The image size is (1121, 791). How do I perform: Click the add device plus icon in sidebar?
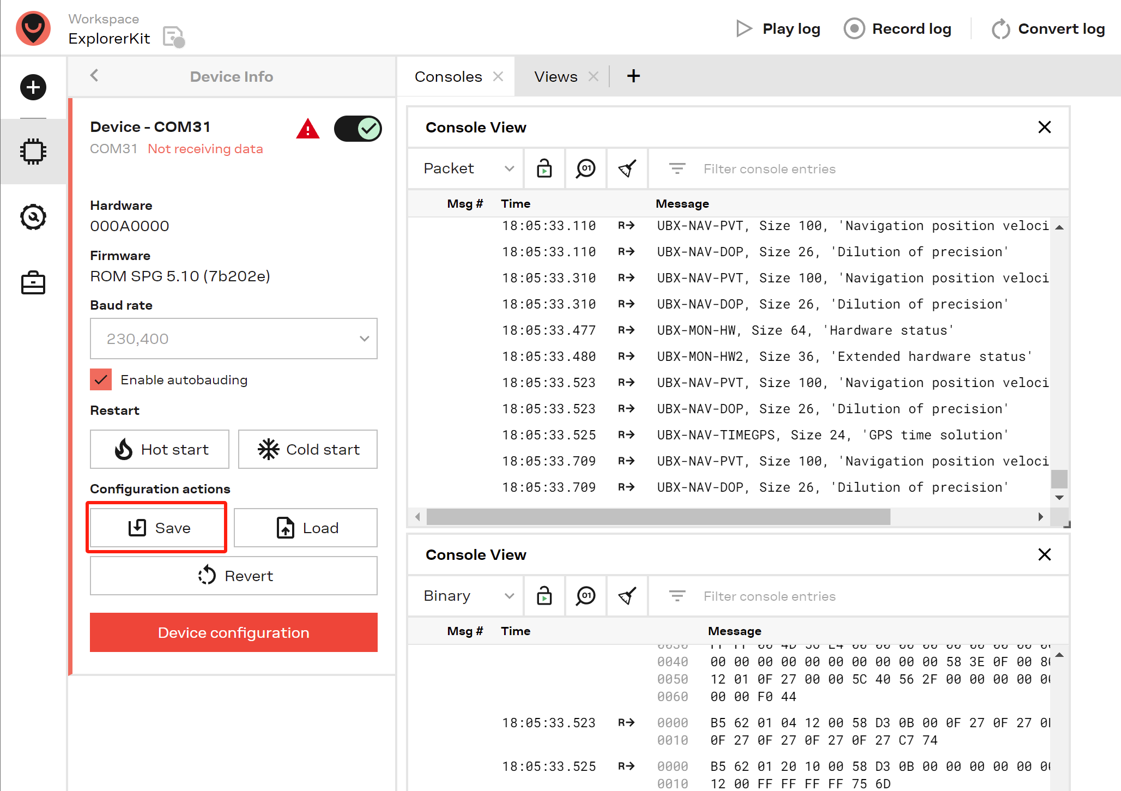coord(33,87)
